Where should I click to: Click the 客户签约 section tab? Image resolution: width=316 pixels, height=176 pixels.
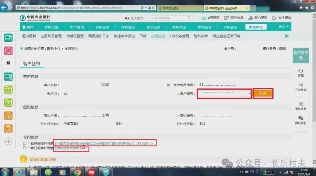click(31, 64)
